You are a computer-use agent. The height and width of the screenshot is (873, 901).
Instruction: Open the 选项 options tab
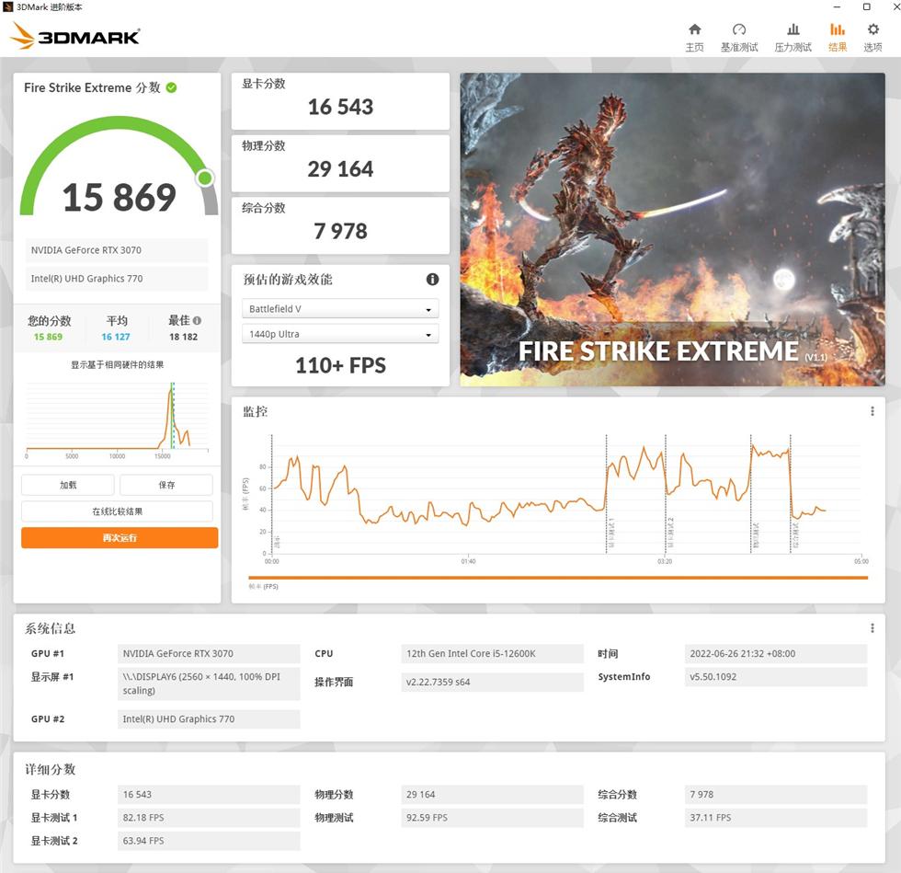[872, 38]
